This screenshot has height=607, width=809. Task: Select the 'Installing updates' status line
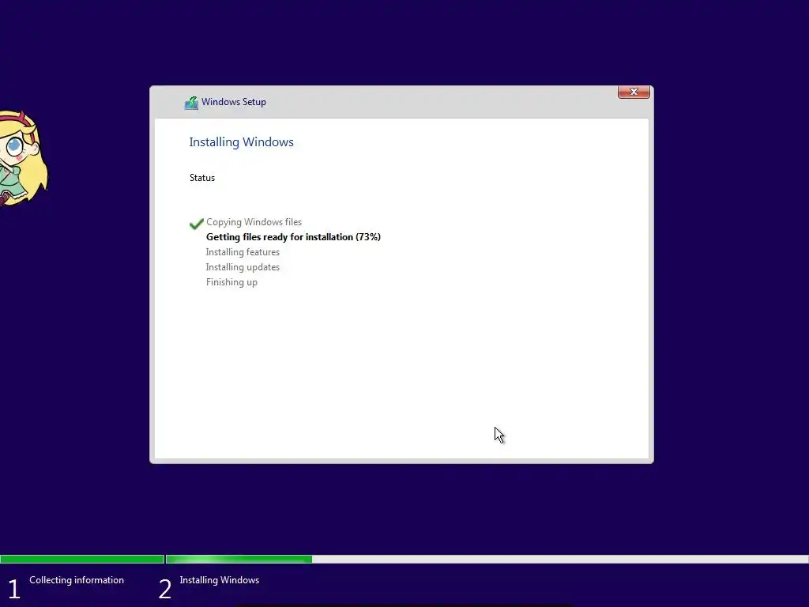pyautogui.click(x=243, y=267)
